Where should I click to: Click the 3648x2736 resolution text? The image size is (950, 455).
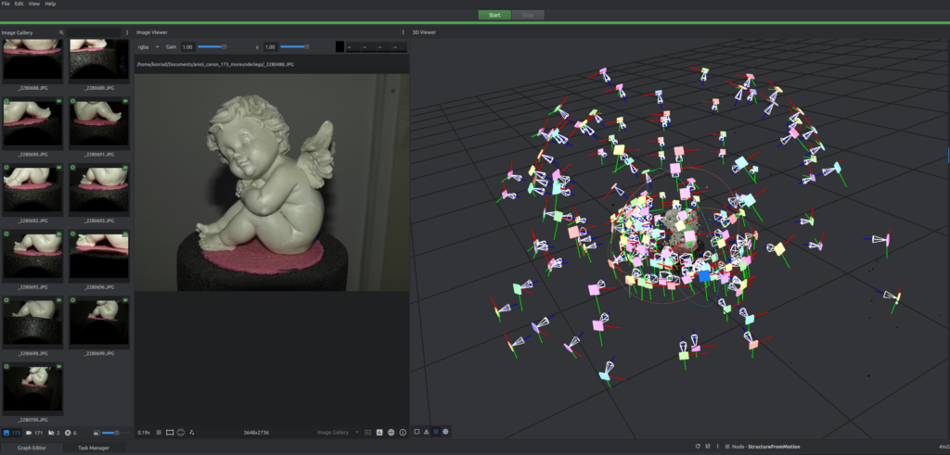tap(256, 433)
